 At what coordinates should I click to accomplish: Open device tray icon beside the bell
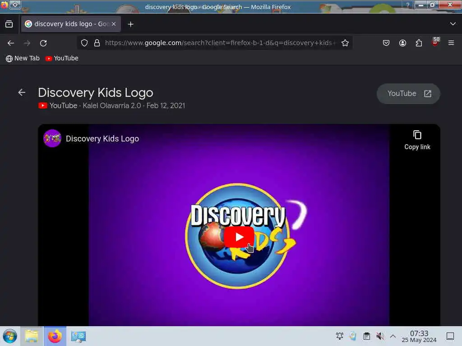pyautogui.click(x=353, y=336)
